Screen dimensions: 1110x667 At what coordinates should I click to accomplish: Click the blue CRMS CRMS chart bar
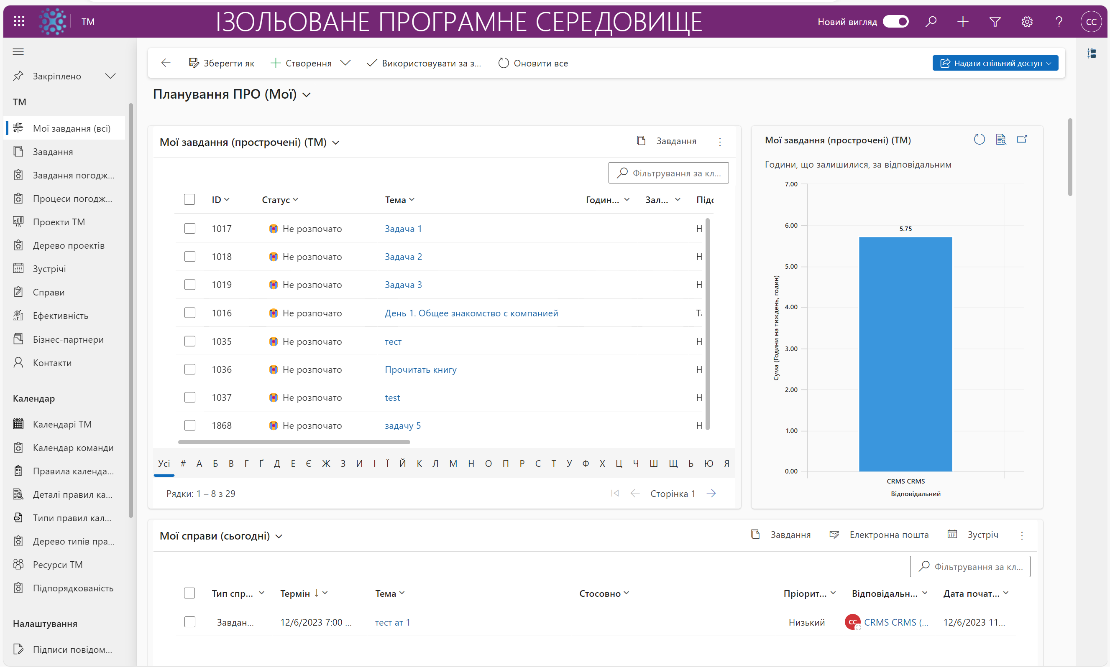905,354
